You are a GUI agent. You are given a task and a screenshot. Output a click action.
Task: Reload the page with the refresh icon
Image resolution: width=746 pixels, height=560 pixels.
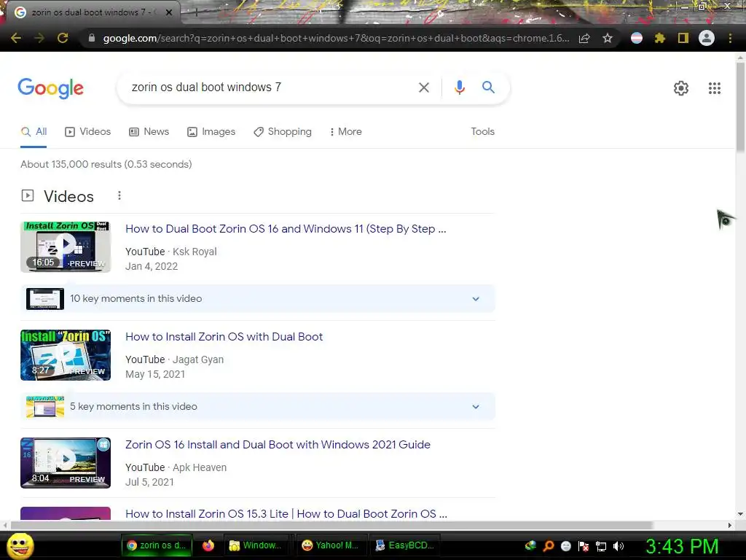click(63, 38)
